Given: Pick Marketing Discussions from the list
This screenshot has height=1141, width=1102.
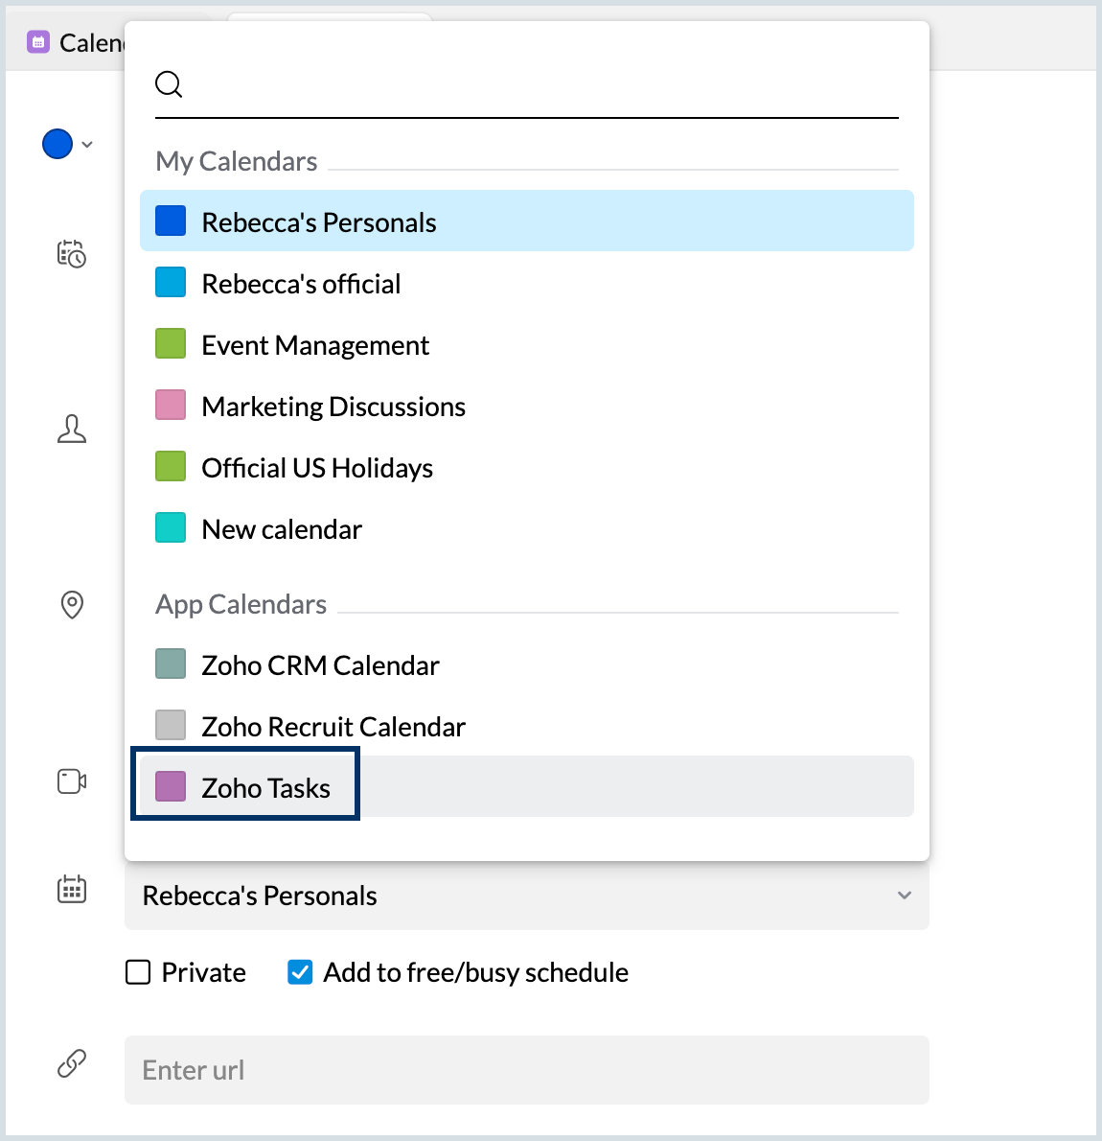Looking at the screenshot, I should pos(333,407).
